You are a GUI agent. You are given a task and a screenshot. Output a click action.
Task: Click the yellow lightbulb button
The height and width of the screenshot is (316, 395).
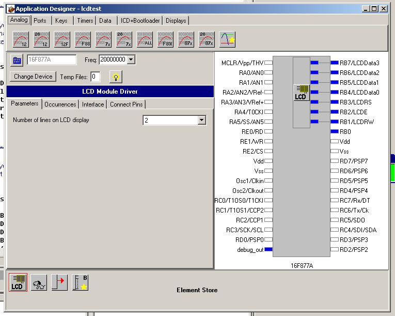pyautogui.click(x=116, y=77)
